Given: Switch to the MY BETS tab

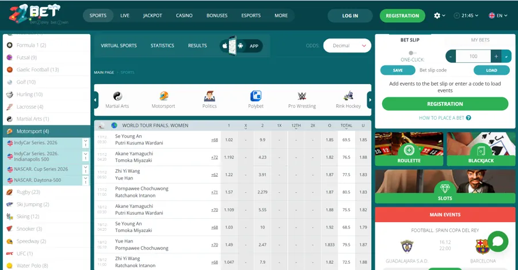Looking at the screenshot, I should click(x=480, y=40).
